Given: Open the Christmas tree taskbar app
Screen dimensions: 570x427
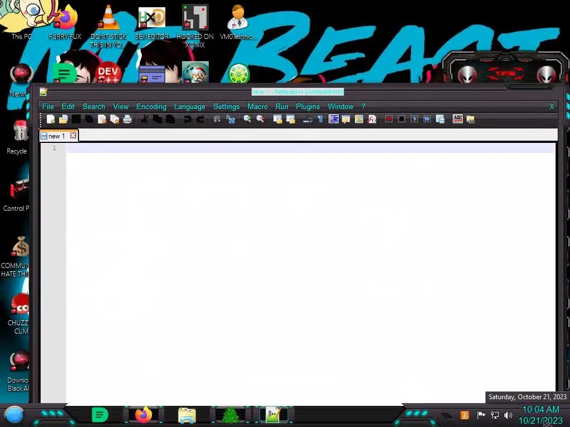Looking at the screenshot, I should [x=230, y=415].
